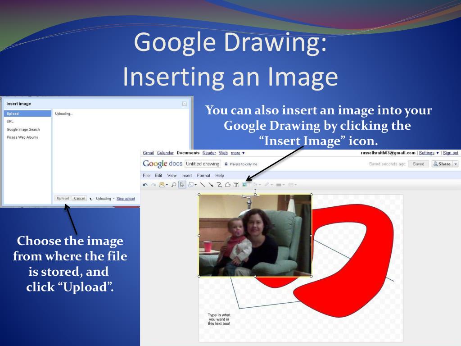Expand the line dash dropdown arrow
461x346 pixels.
pyautogui.click(x=296, y=185)
